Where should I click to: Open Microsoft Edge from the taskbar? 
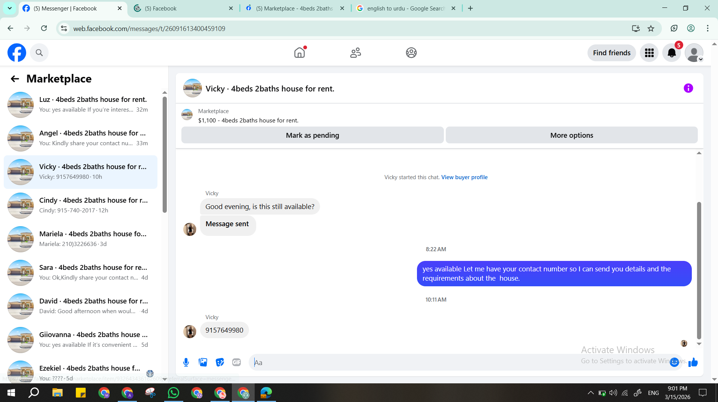pos(266,393)
